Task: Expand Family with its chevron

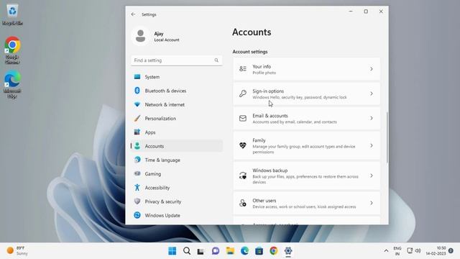Action: point(372,145)
